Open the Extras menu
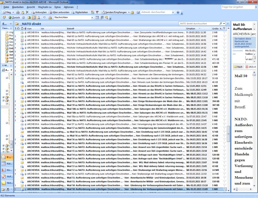Image resolution: width=258 pixels, height=198 pixels. 58,7
